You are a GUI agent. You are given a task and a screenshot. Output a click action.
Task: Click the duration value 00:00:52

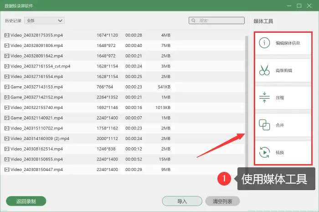(134, 159)
